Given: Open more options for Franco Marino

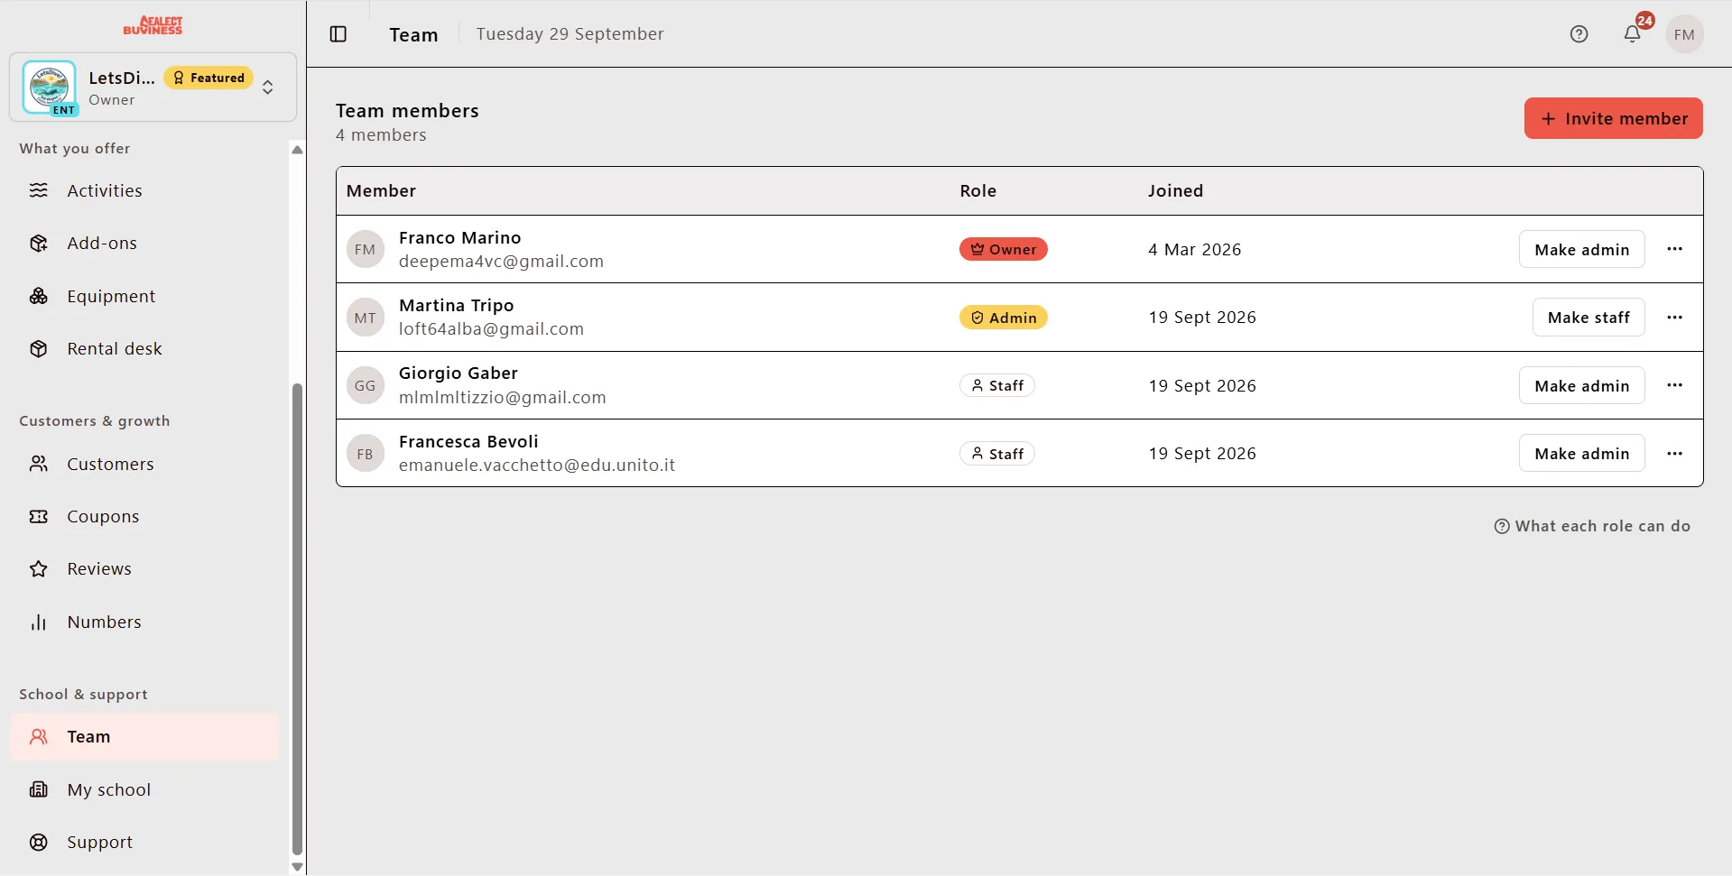Looking at the screenshot, I should point(1675,249).
